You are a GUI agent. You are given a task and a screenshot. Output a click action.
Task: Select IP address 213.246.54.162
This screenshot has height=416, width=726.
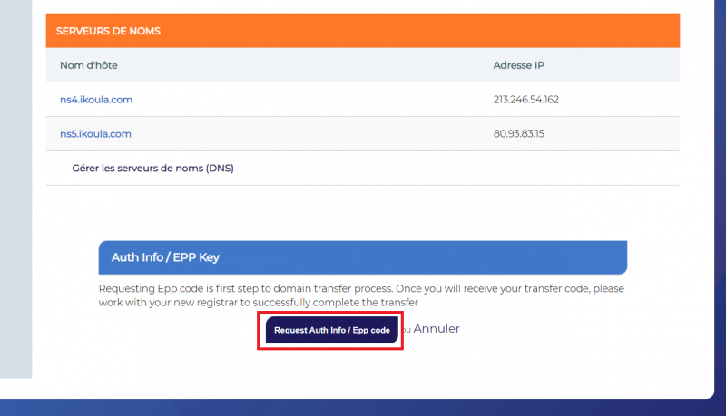pyautogui.click(x=526, y=100)
